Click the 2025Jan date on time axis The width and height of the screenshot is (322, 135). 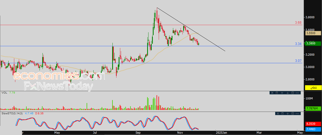pos(221,133)
